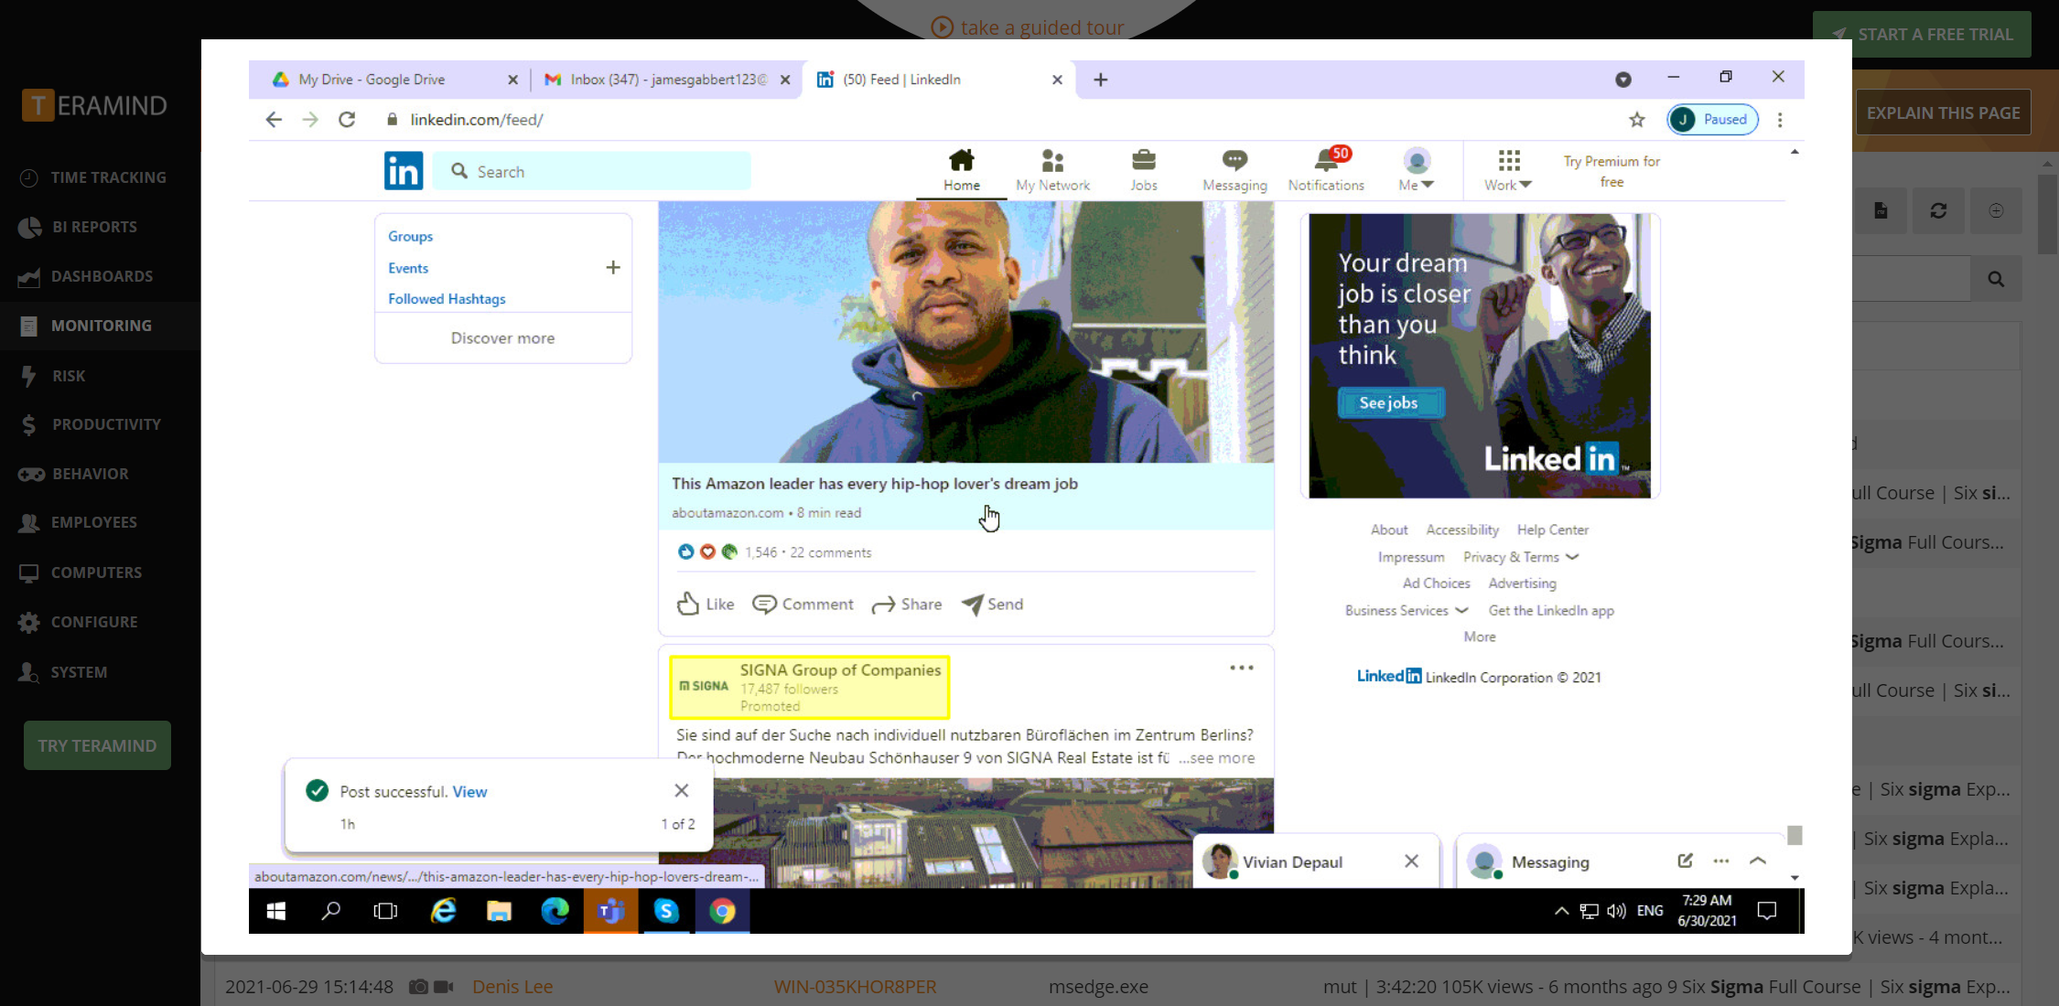Close the Gmail Inbox tab
The image size is (2059, 1006).
tap(785, 80)
